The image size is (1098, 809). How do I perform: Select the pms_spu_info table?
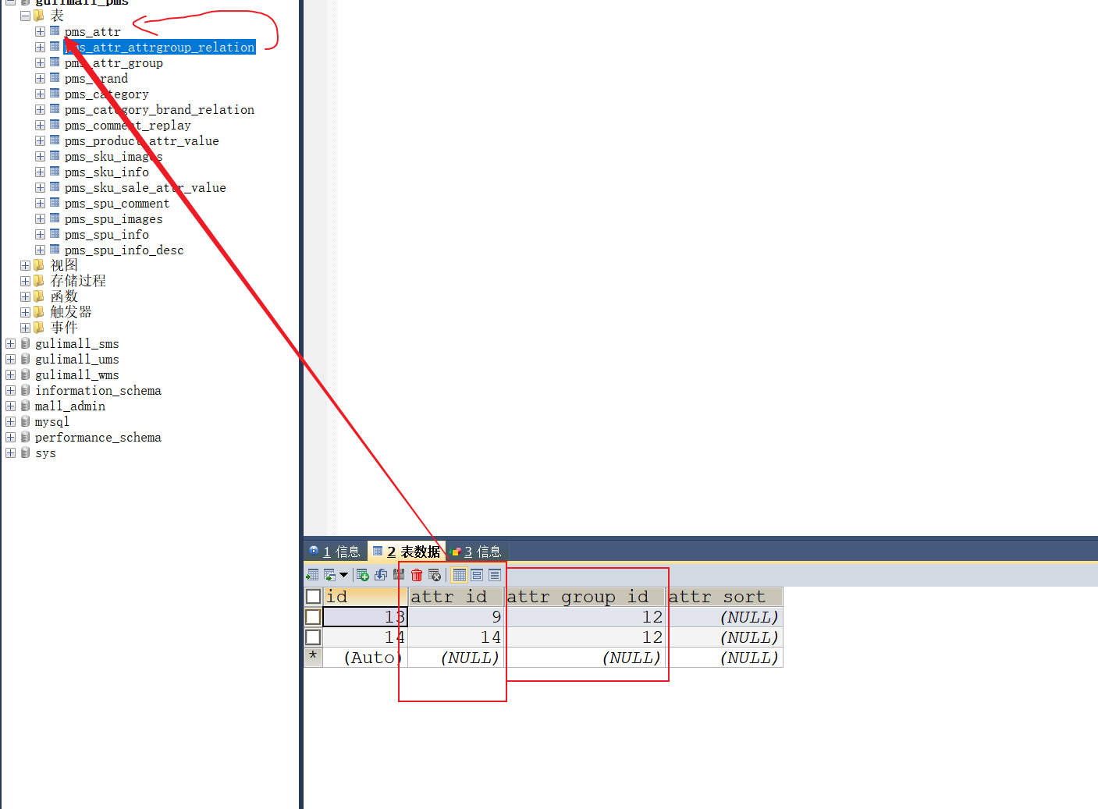[x=107, y=235]
